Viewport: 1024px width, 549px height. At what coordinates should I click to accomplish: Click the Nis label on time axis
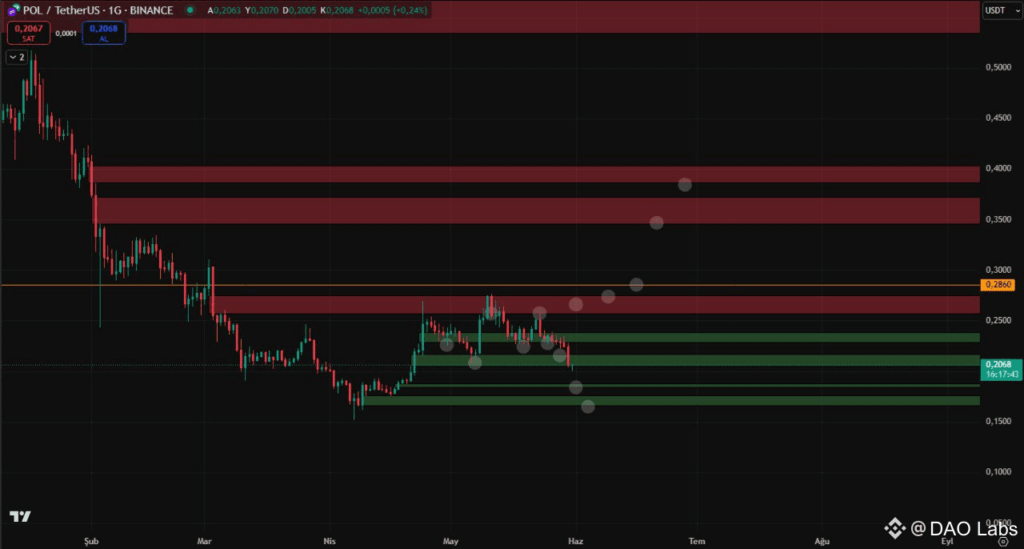[x=329, y=541]
